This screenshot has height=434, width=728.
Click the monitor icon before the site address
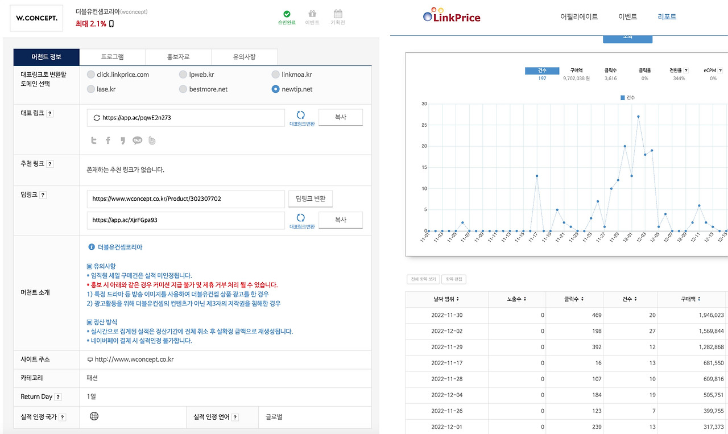coord(90,359)
